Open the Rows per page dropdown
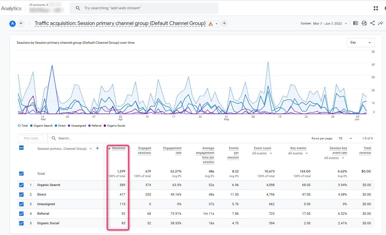Screen dimensions: 386x235 345,139
